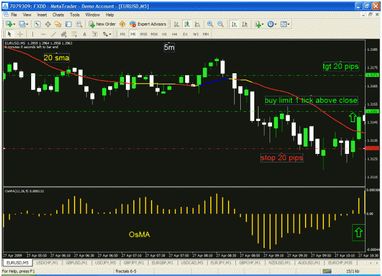The width and height of the screenshot is (382, 276).
Task: Open the Charts menu
Action: 58,15
